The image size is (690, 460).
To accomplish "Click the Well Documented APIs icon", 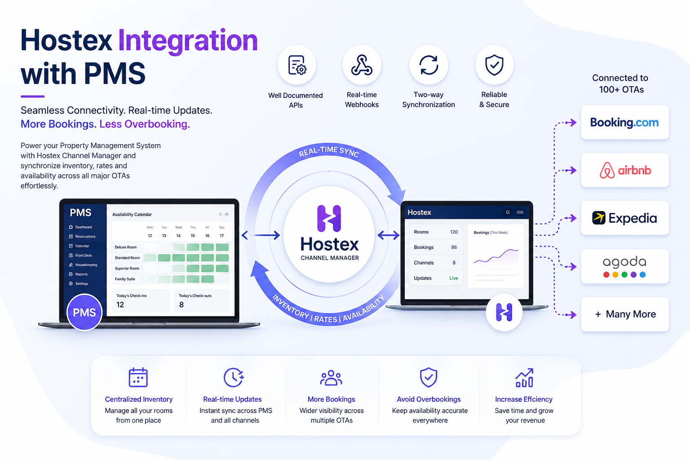I will pyautogui.click(x=296, y=65).
